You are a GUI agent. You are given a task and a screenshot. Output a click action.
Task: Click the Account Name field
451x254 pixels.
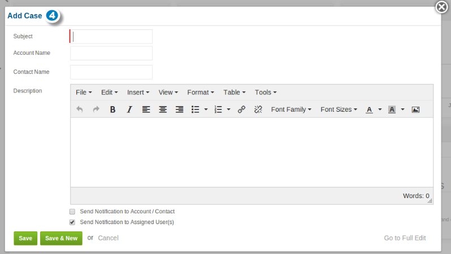point(111,53)
